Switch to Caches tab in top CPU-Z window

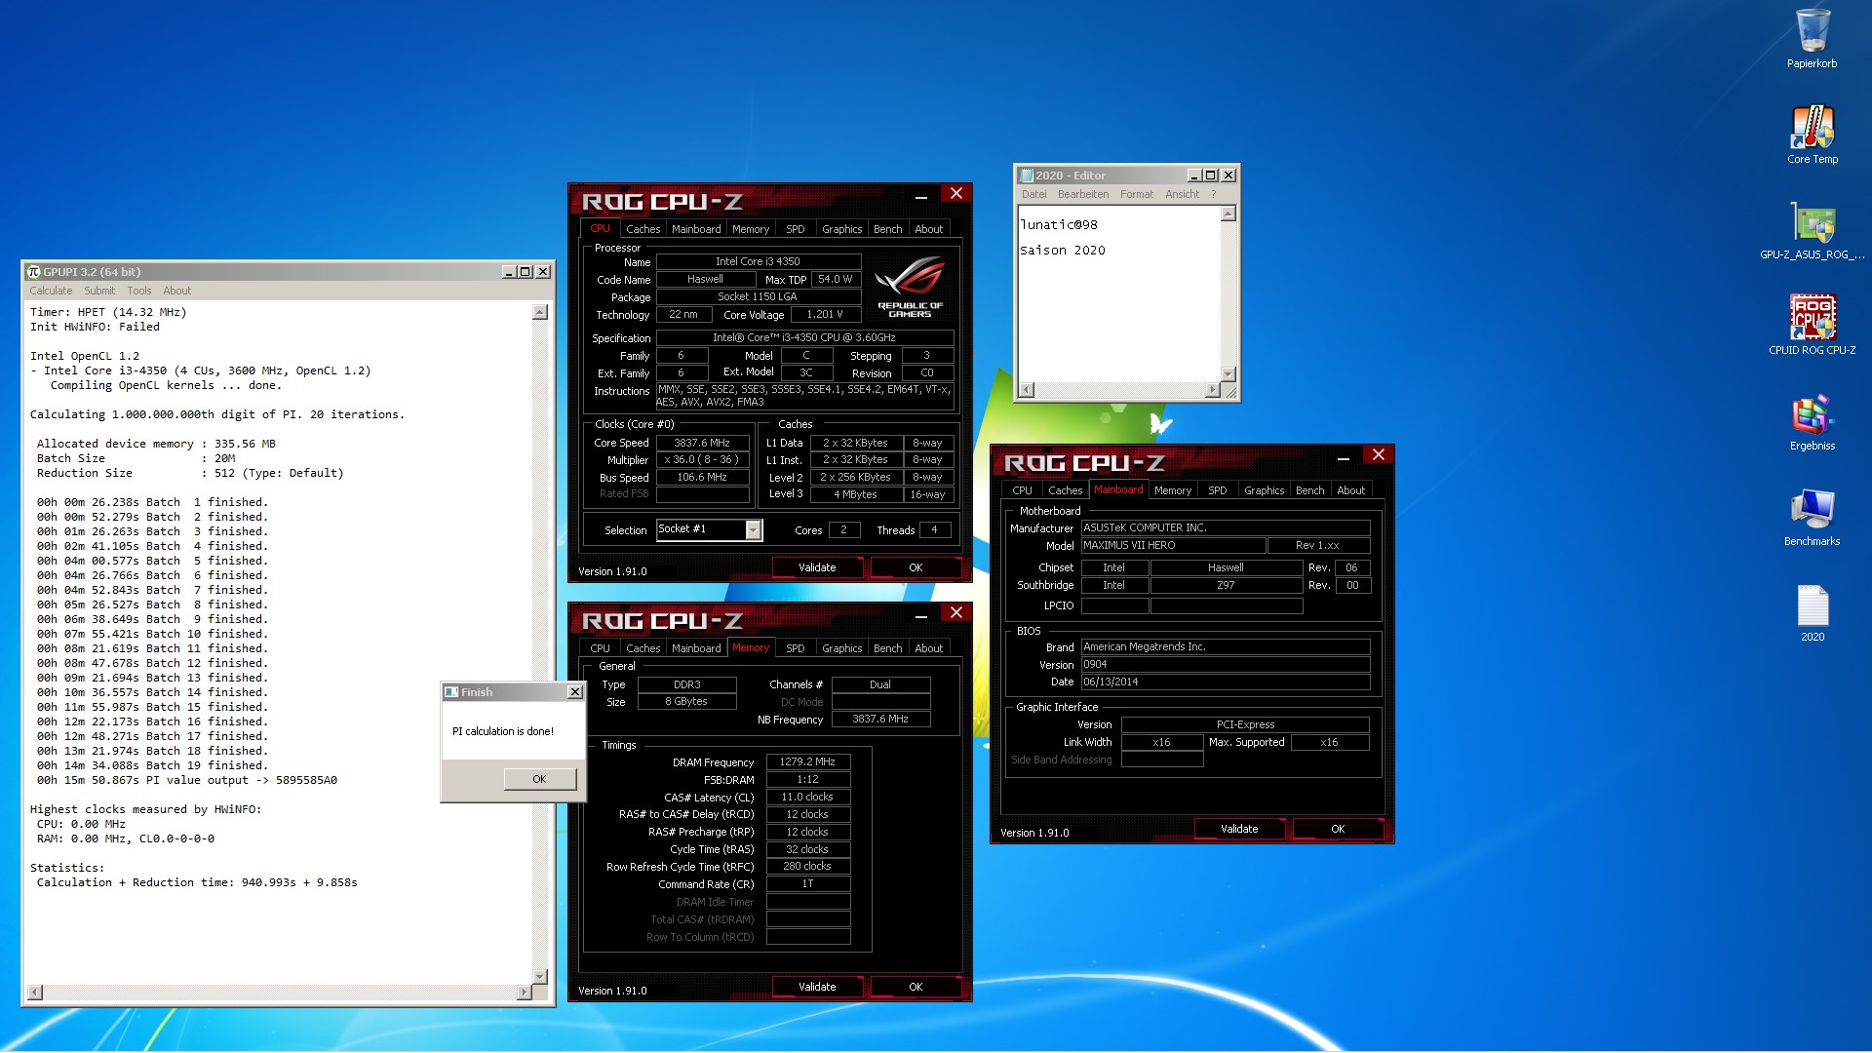point(643,229)
